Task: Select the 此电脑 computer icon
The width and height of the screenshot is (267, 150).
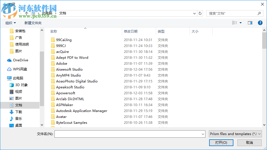Action: pyautogui.click(x=9, y=78)
